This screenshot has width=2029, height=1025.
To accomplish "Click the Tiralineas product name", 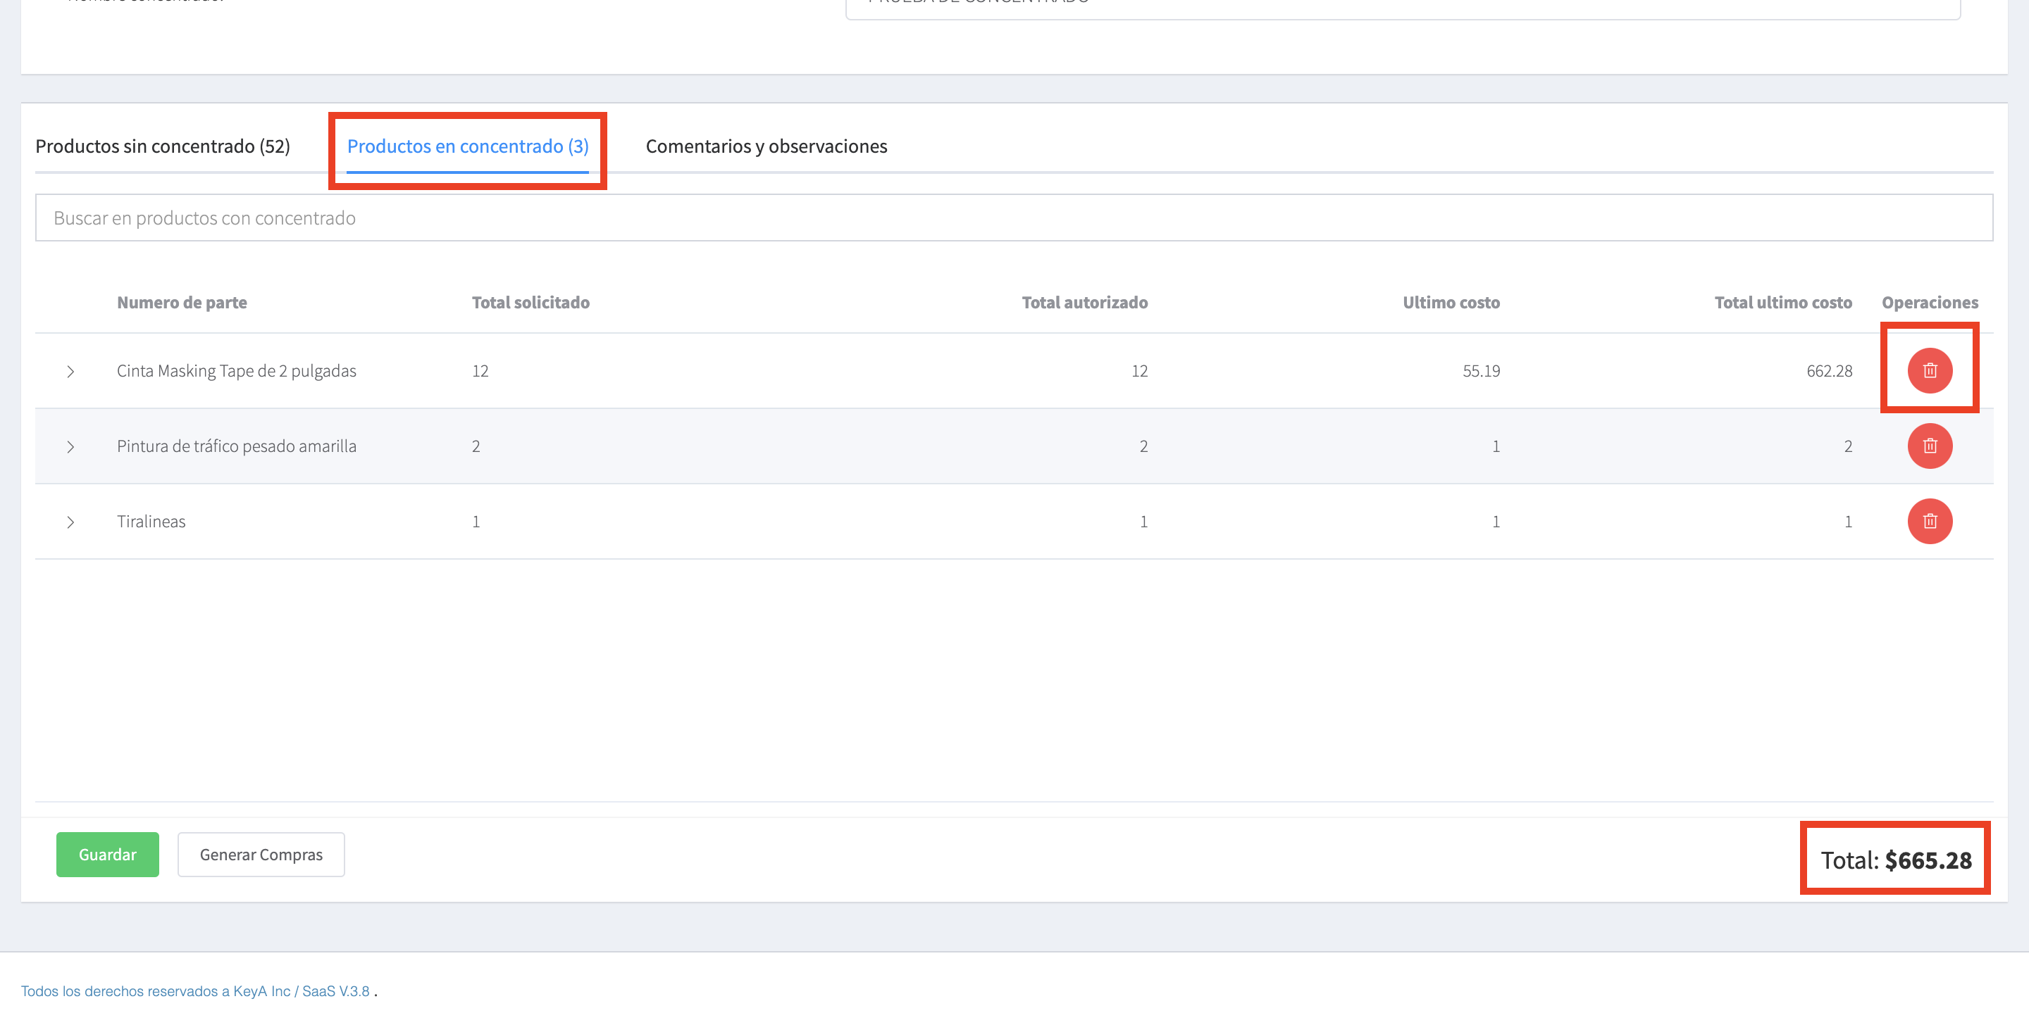I will (151, 521).
